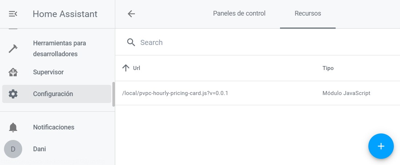Click the Supervisor house icon

coord(13,72)
